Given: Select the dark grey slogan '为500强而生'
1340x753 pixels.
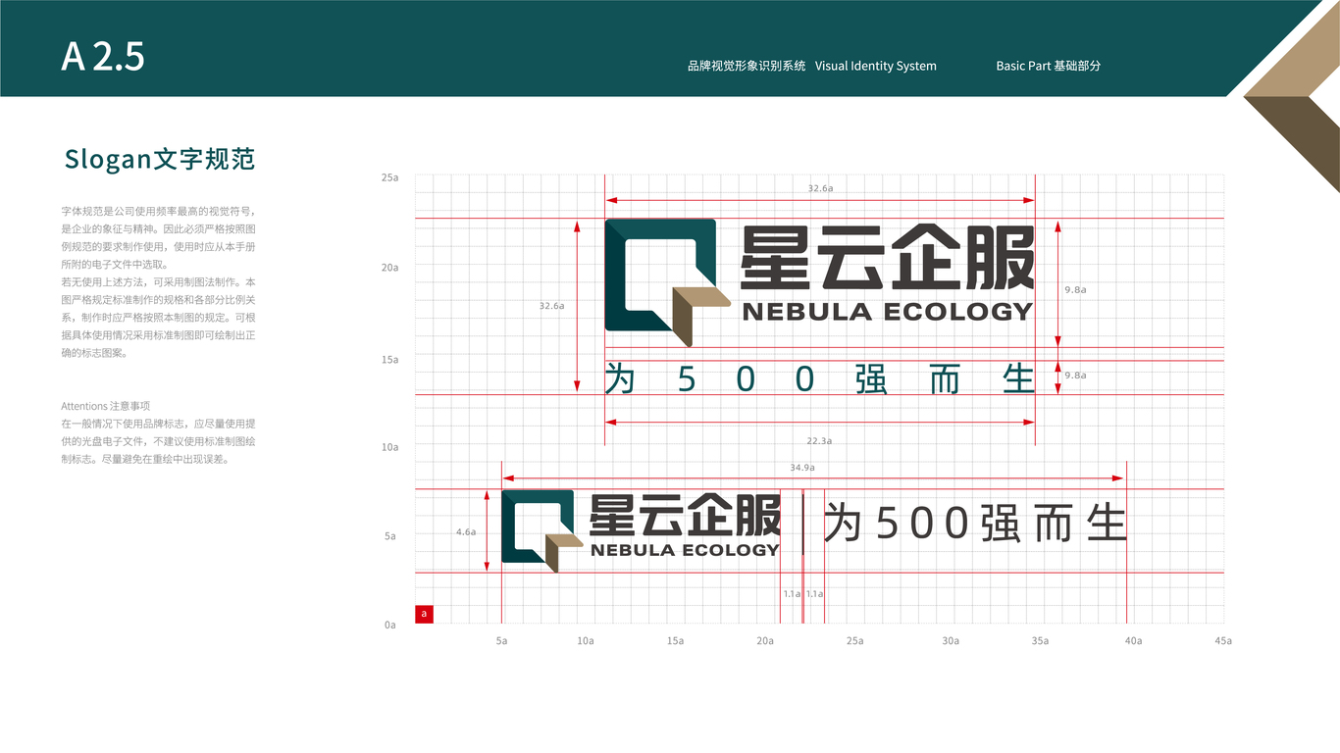Looking at the screenshot, I should point(974,523).
